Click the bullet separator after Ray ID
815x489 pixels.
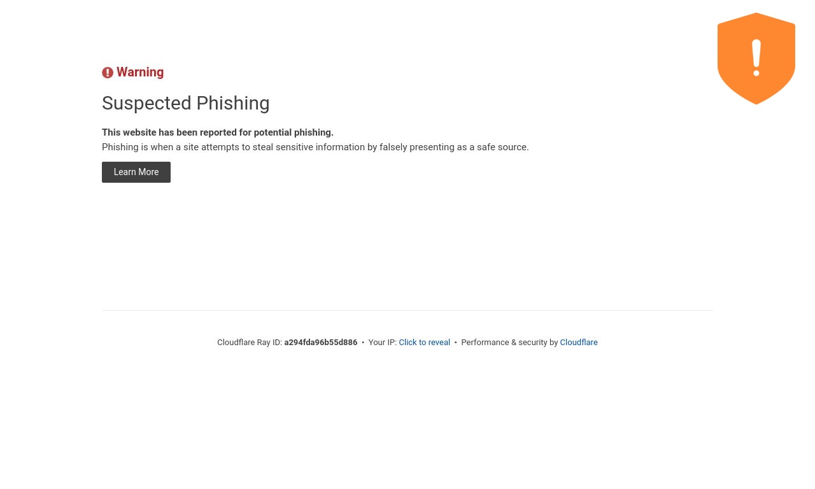[363, 343]
